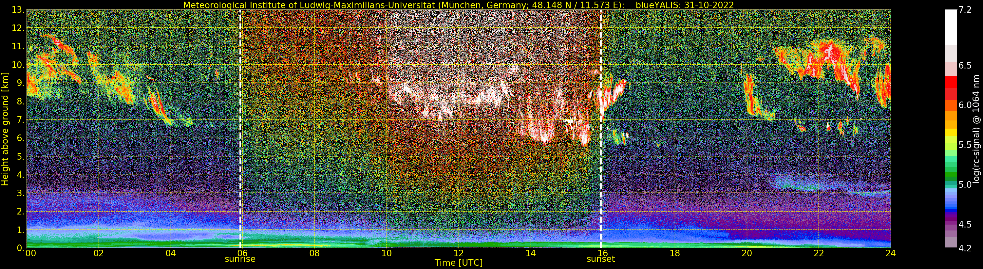Viewport: 983px width, 269px height.
Task: Click the time axis tick label 20
Action: click(747, 253)
